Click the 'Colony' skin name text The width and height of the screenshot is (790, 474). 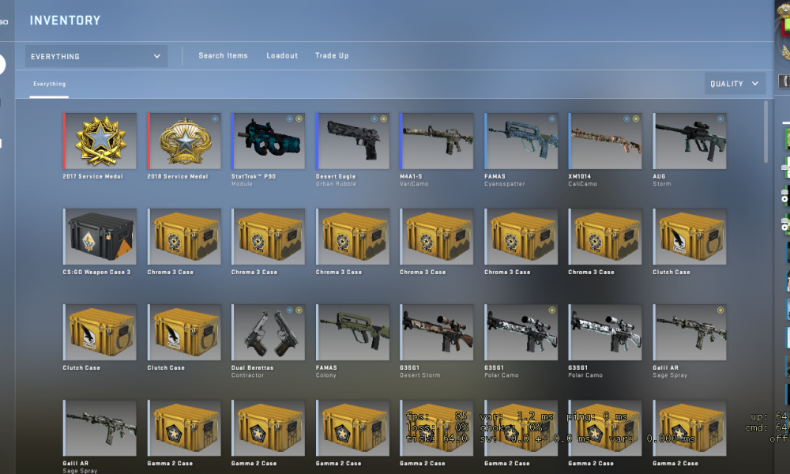326,375
